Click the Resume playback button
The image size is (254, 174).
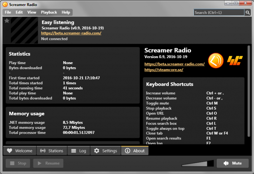pyautogui.click(x=48, y=163)
